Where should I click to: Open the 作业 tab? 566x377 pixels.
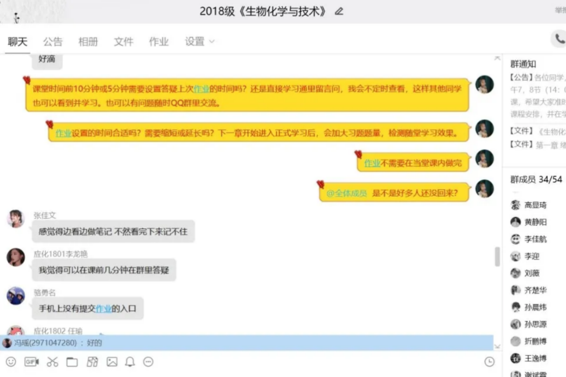coord(159,41)
